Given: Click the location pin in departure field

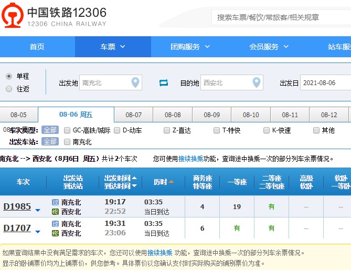Looking at the screenshot, I should click(135, 82).
